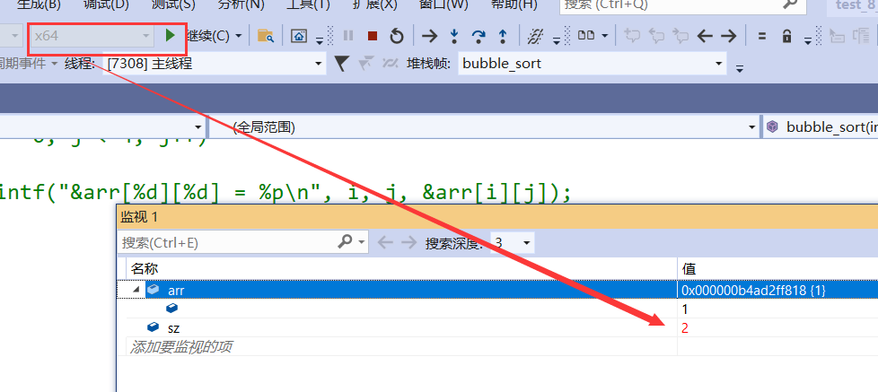Open the 生成(B) menu
The image size is (878, 392).
pos(39,4)
